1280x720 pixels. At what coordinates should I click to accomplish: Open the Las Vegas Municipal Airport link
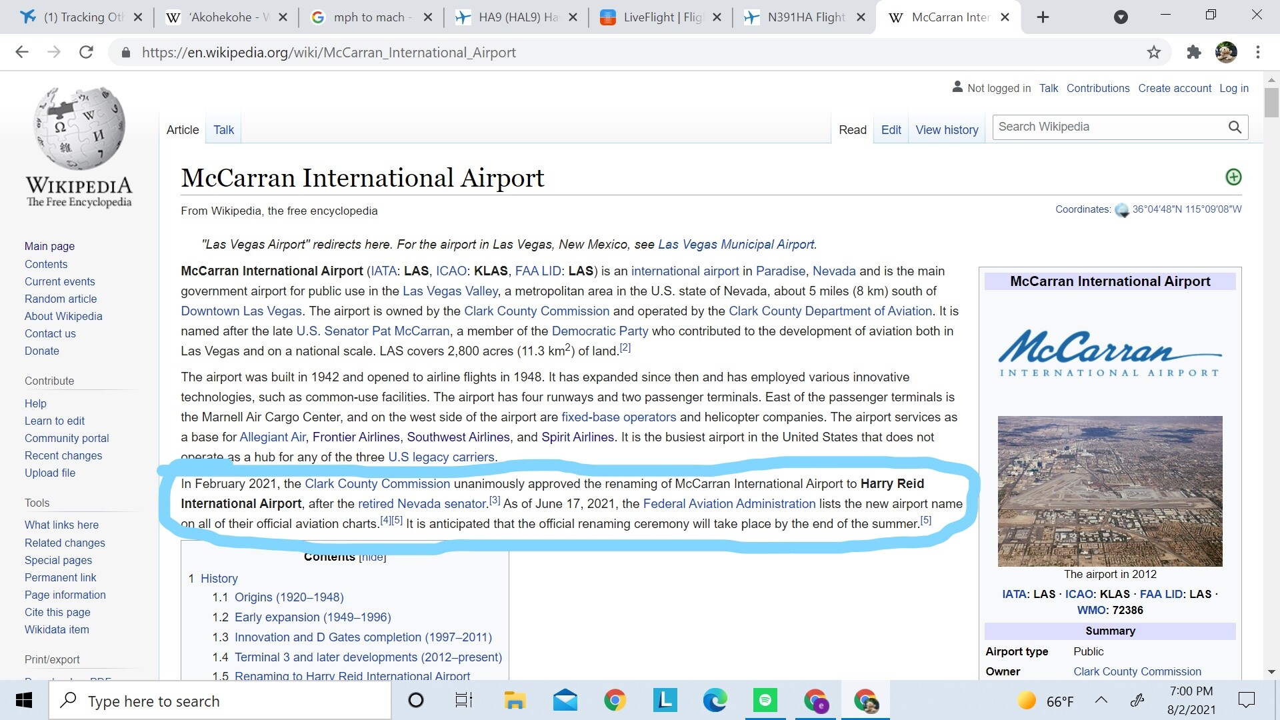tap(736, 244)
